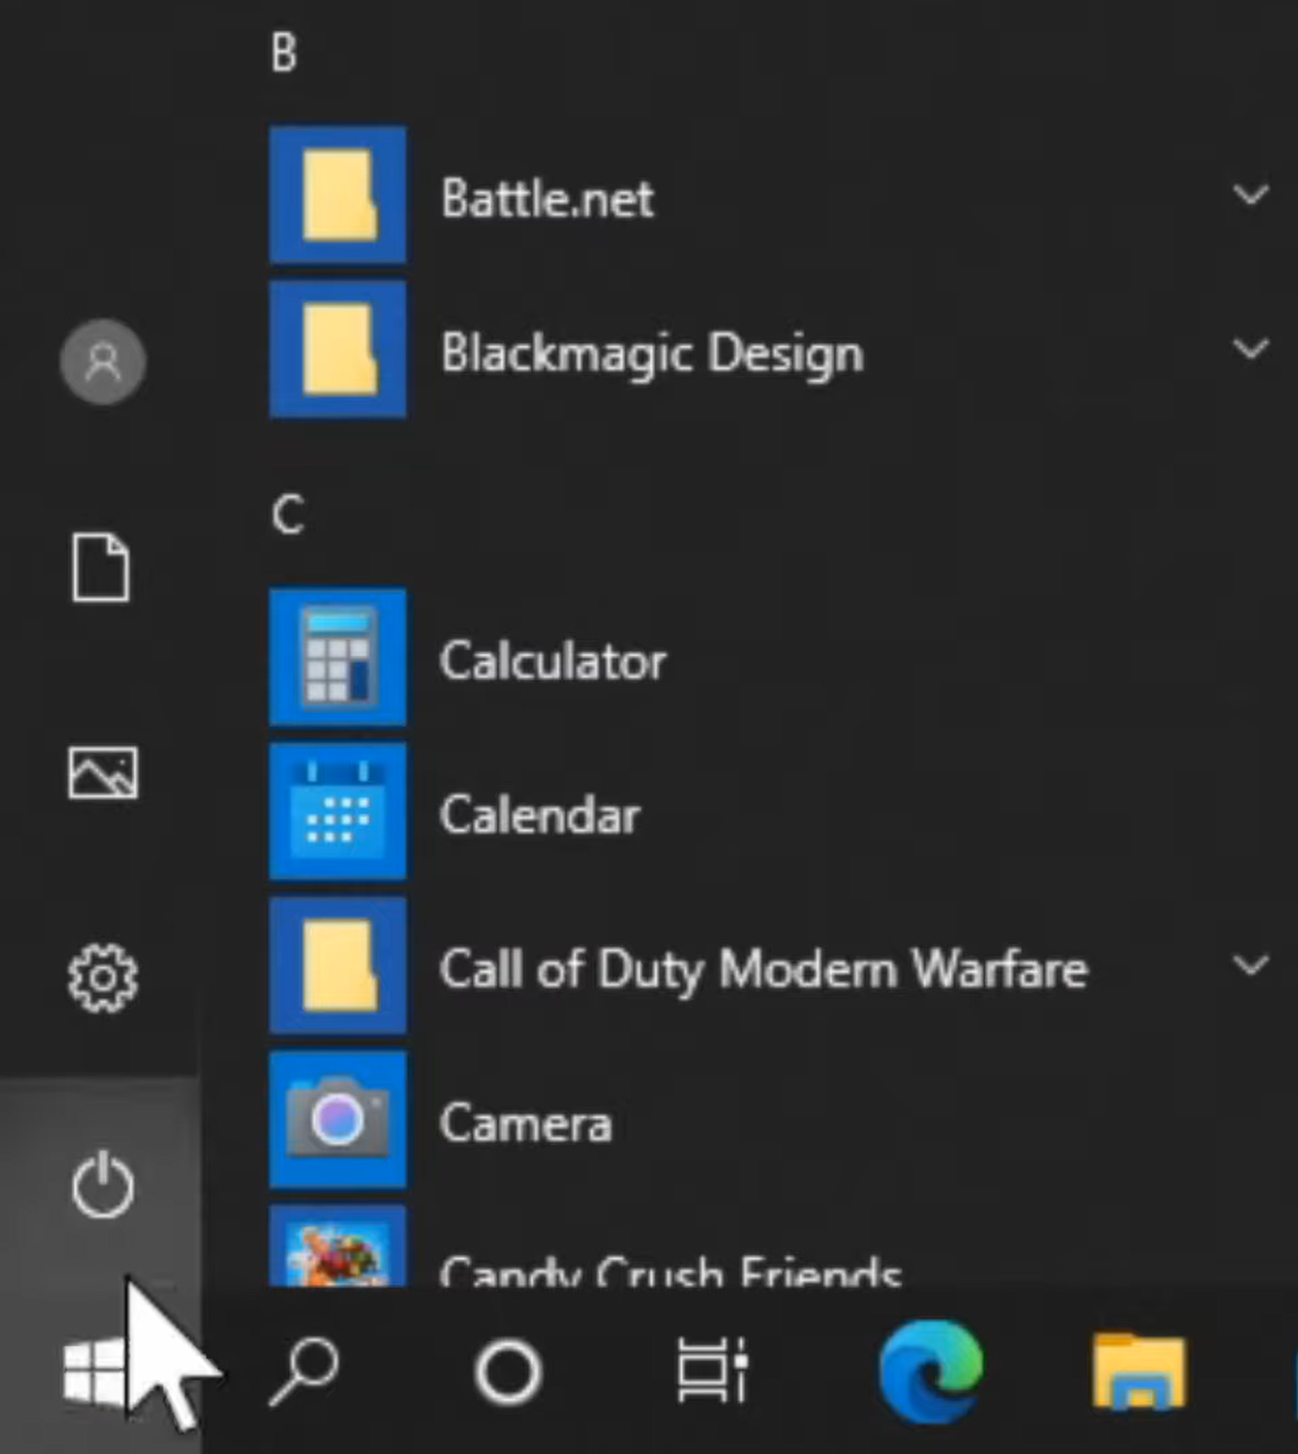Open Documents from the Start sidebar
This screenshot has height=1454, width=1298.
101,567
